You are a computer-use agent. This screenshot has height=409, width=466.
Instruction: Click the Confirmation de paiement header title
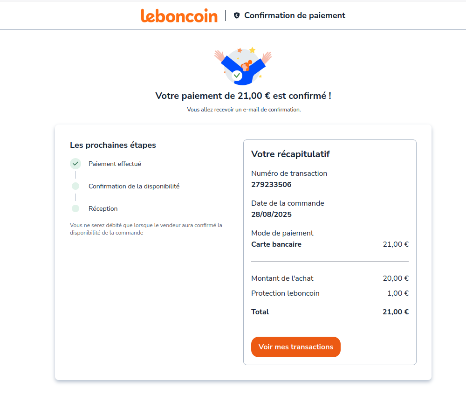tap(295, 15)
